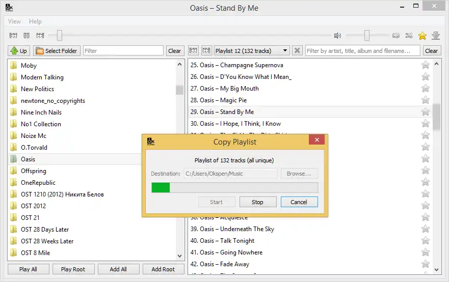Star the Going Nowhere track

[426, 252]
